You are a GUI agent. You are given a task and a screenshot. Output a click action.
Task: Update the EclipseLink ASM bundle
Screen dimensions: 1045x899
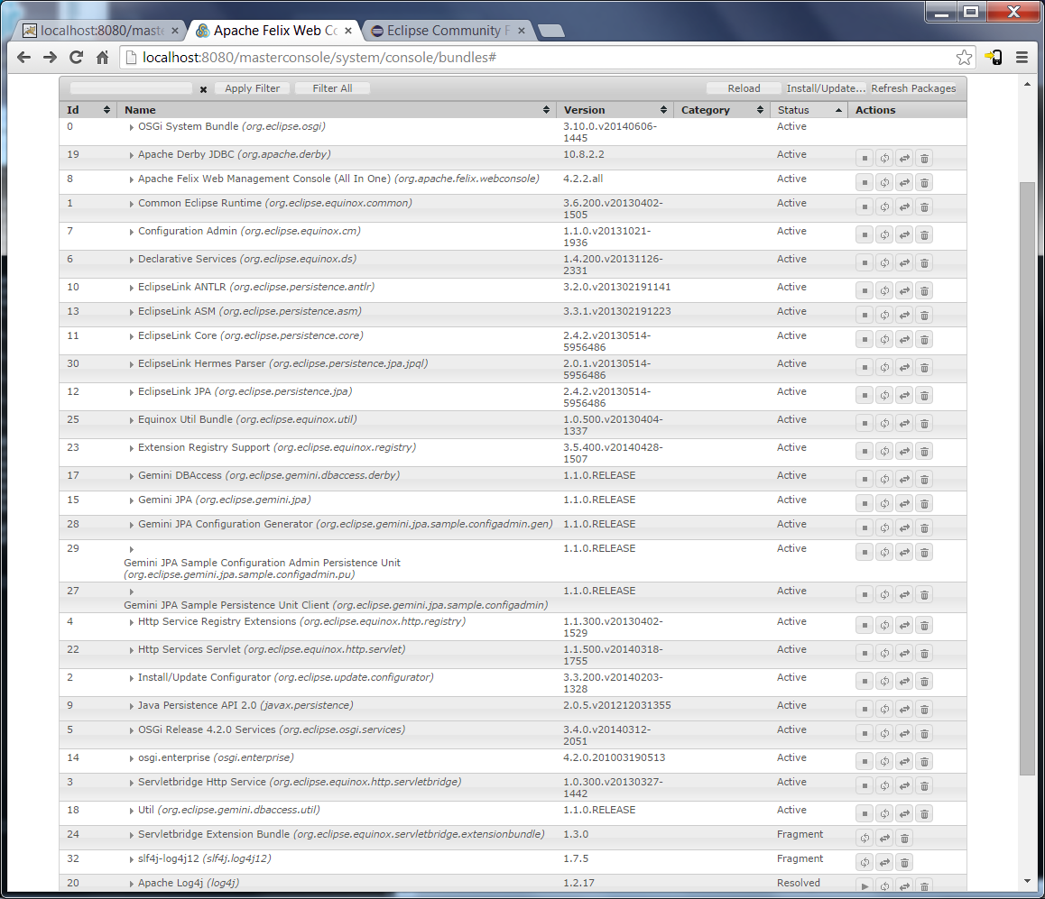click(x=904, y=315)
